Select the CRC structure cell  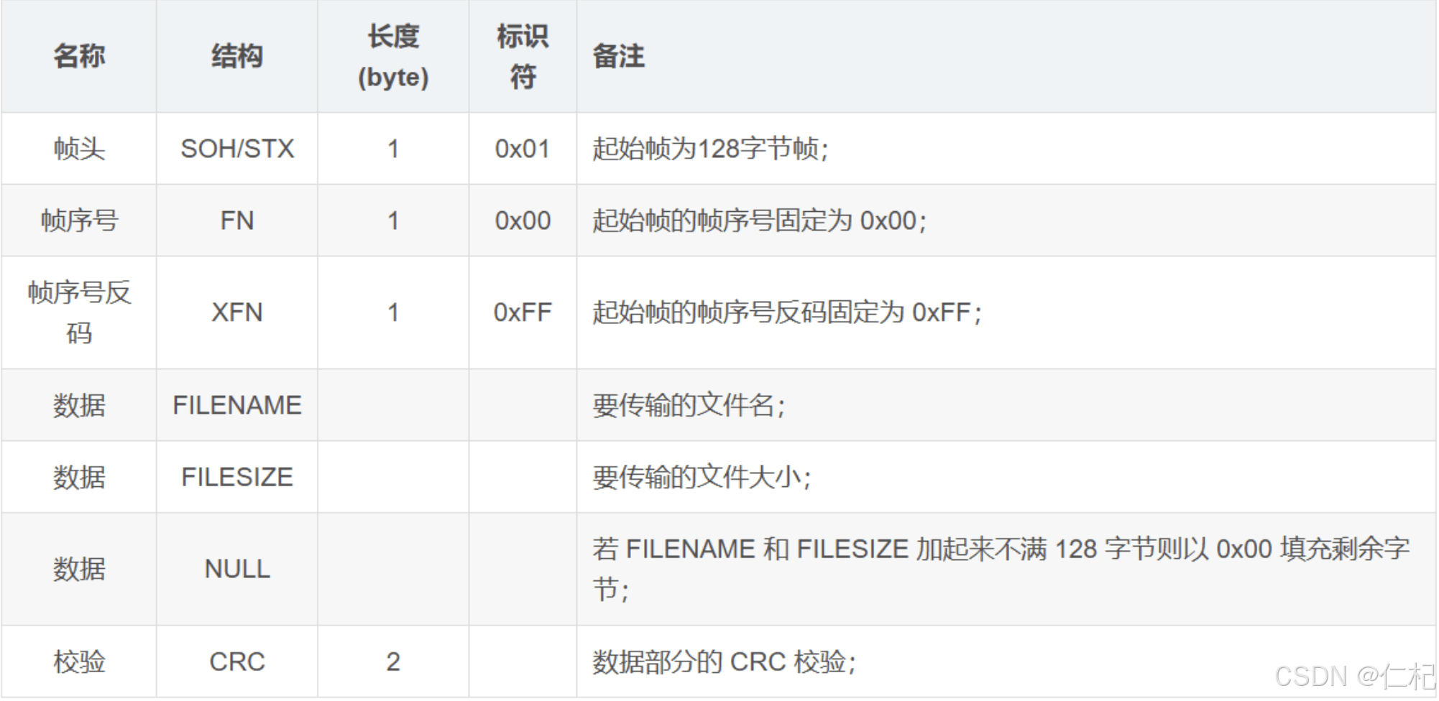[x=237, y=661]
